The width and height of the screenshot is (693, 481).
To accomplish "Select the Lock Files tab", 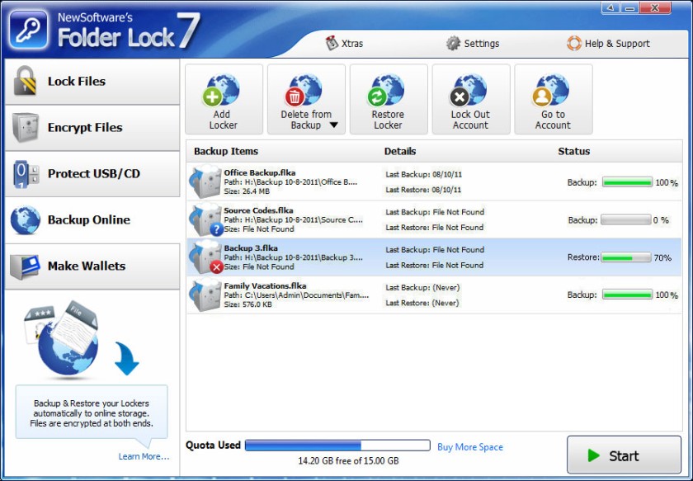I will click(92, 82).
